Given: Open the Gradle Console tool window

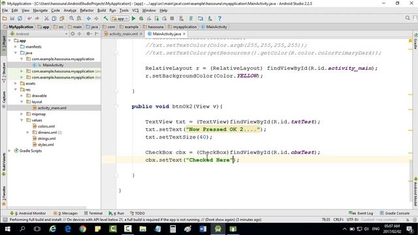Looking at the screenshot, I should point(394,213).
